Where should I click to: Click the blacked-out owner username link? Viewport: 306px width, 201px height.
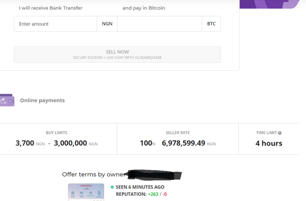[154, 174]
